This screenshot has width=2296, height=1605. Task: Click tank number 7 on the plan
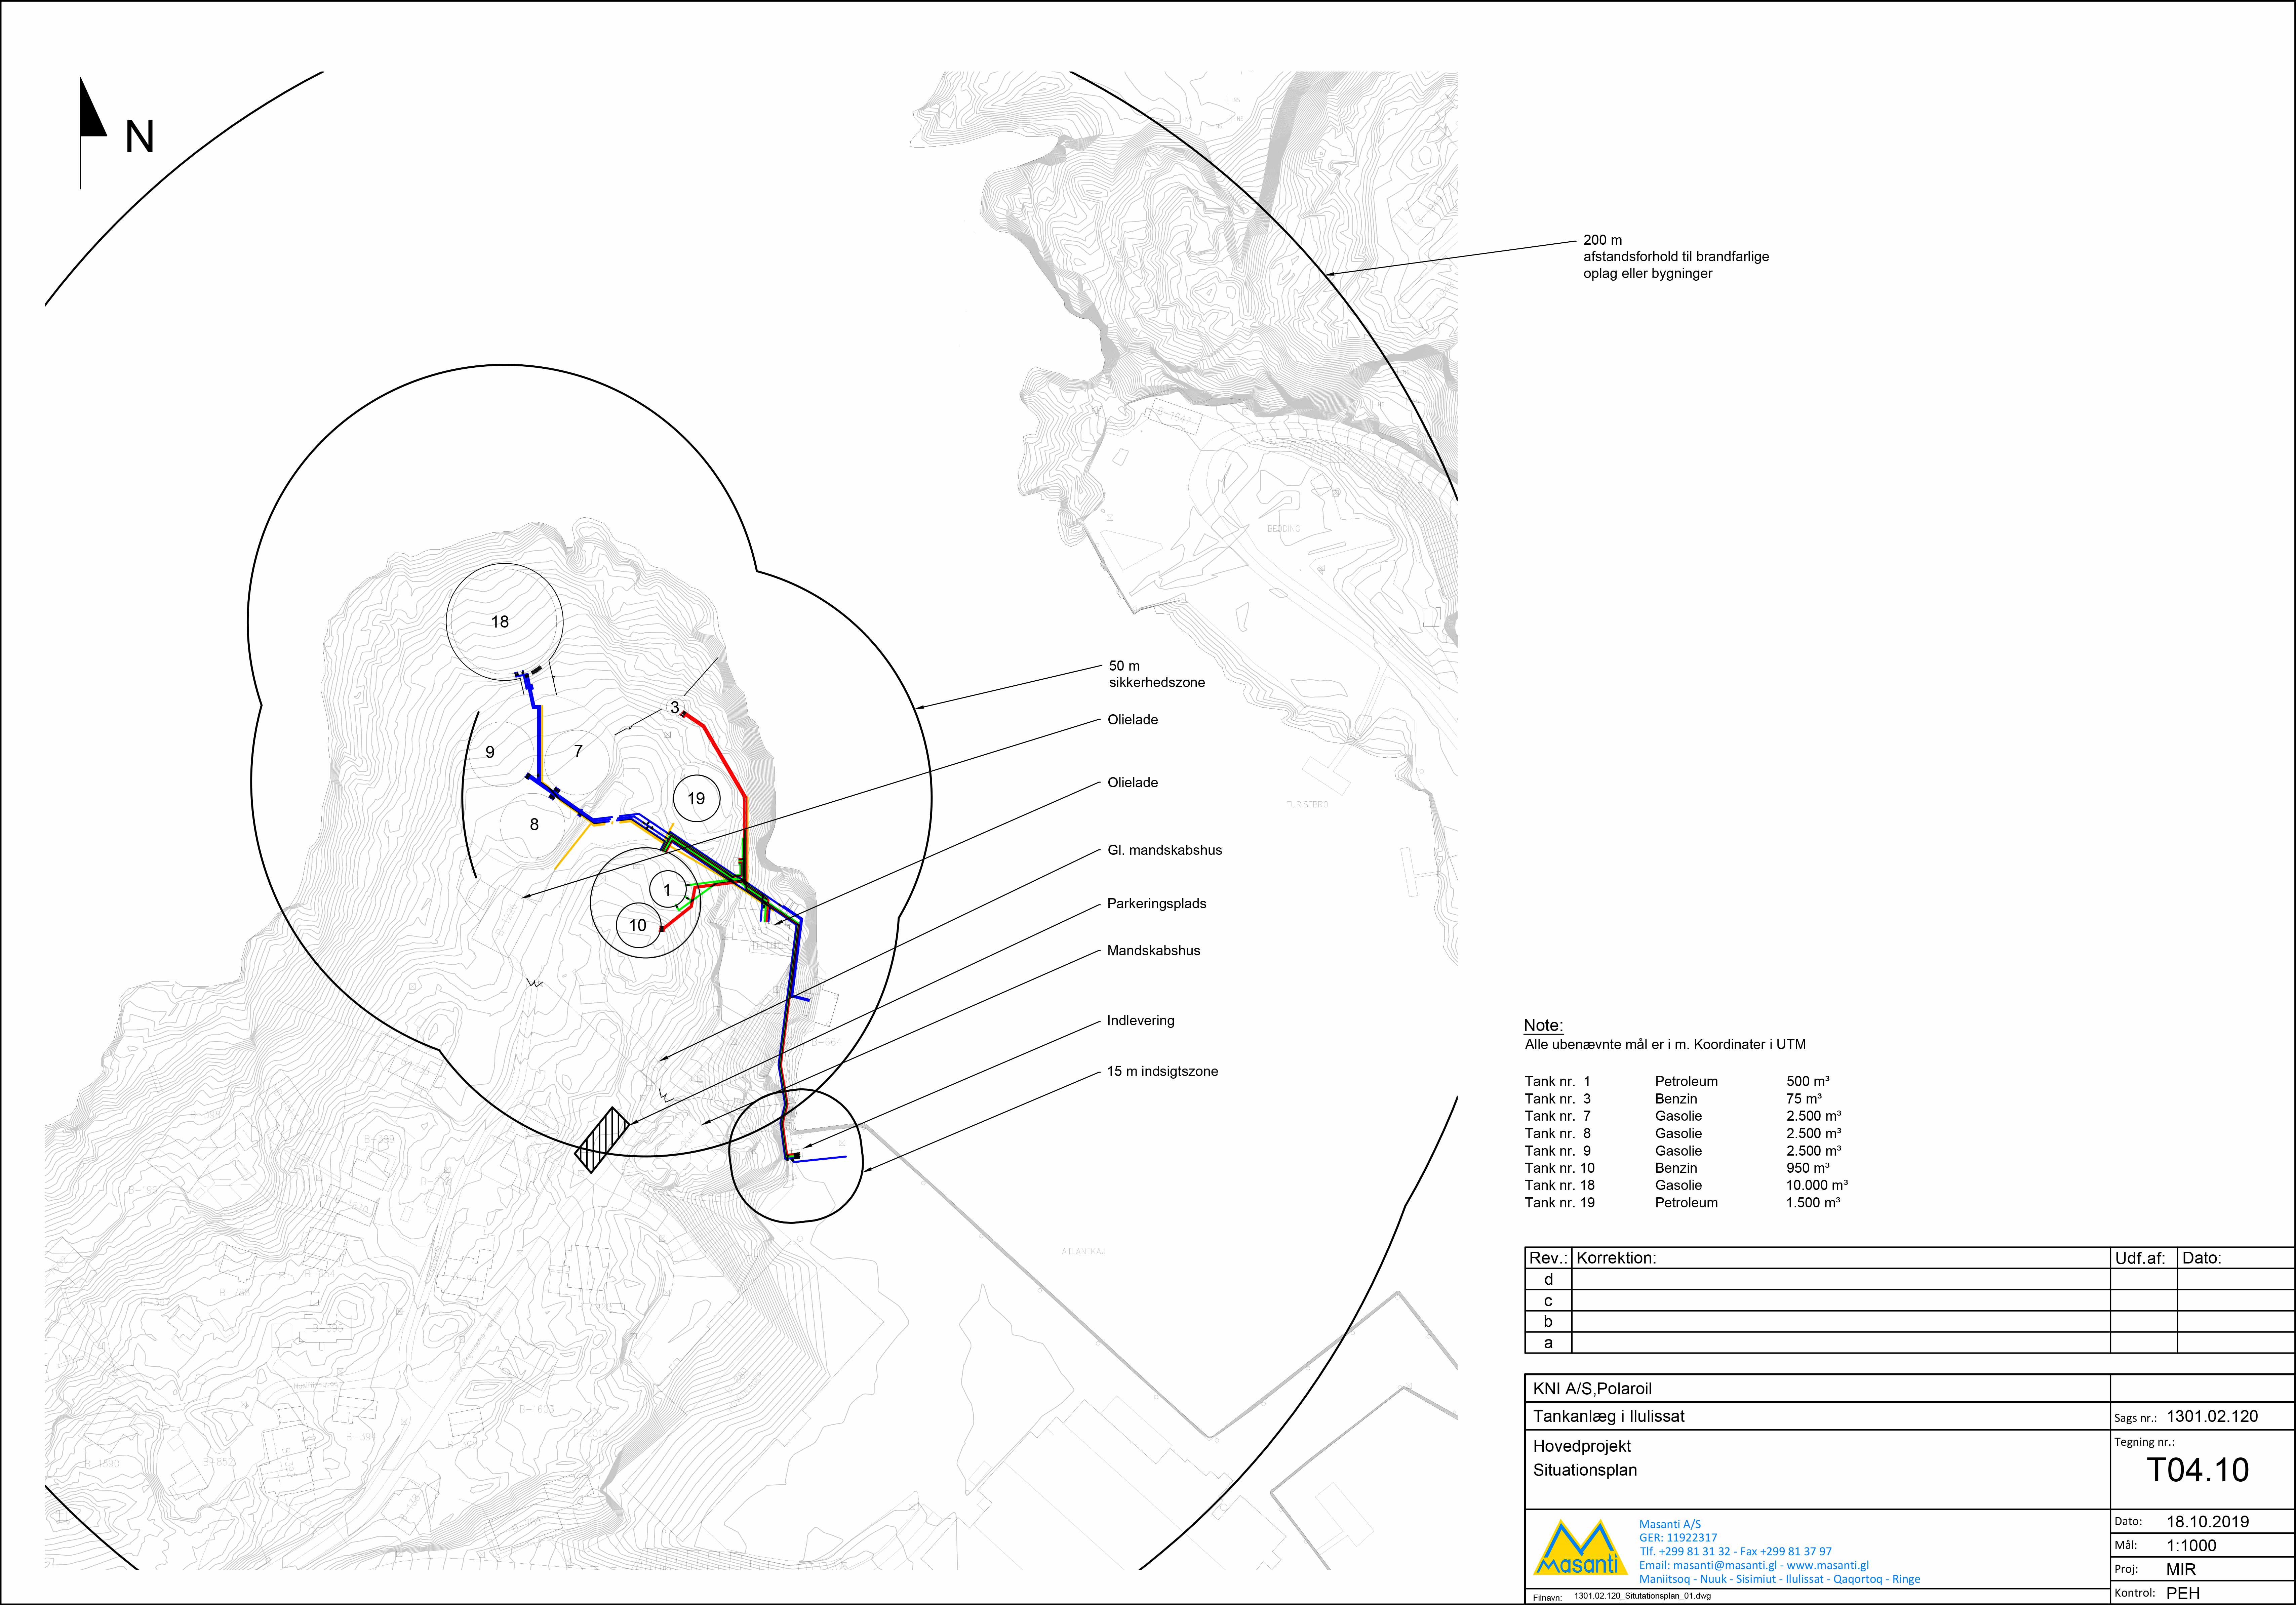pyautogui.click(x=578, y=751)
